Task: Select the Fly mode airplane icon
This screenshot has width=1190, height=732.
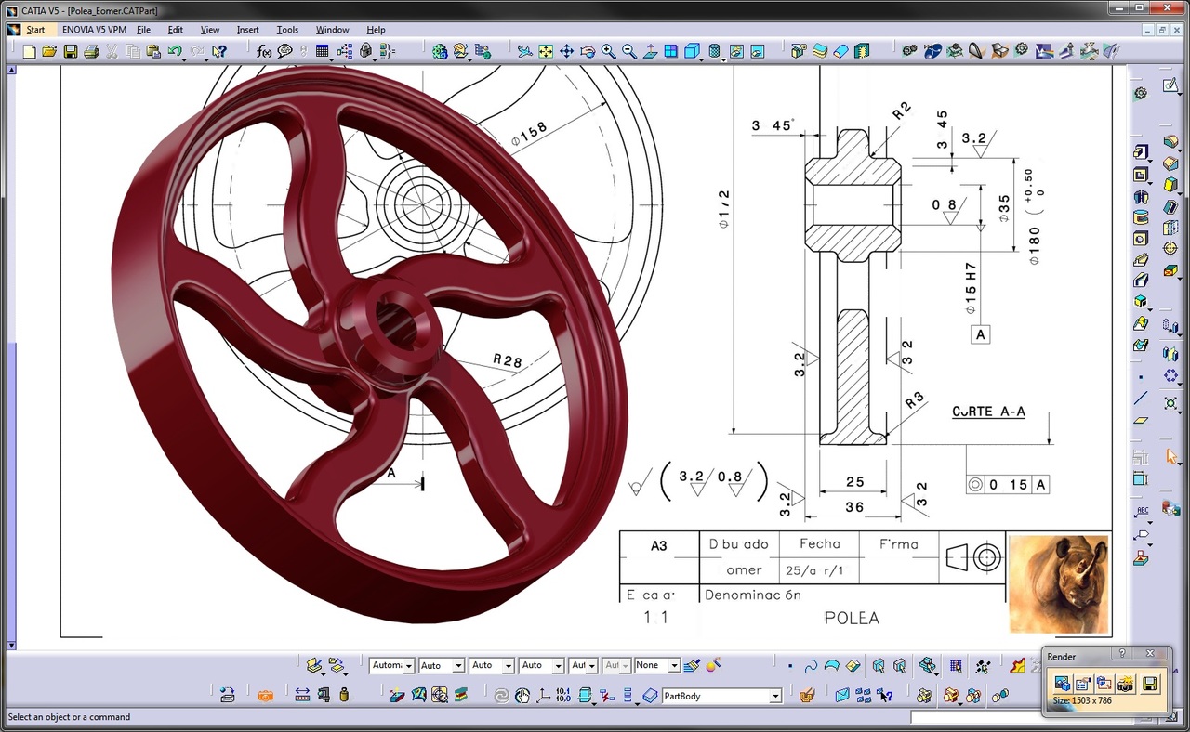Action: coord(525,52)
